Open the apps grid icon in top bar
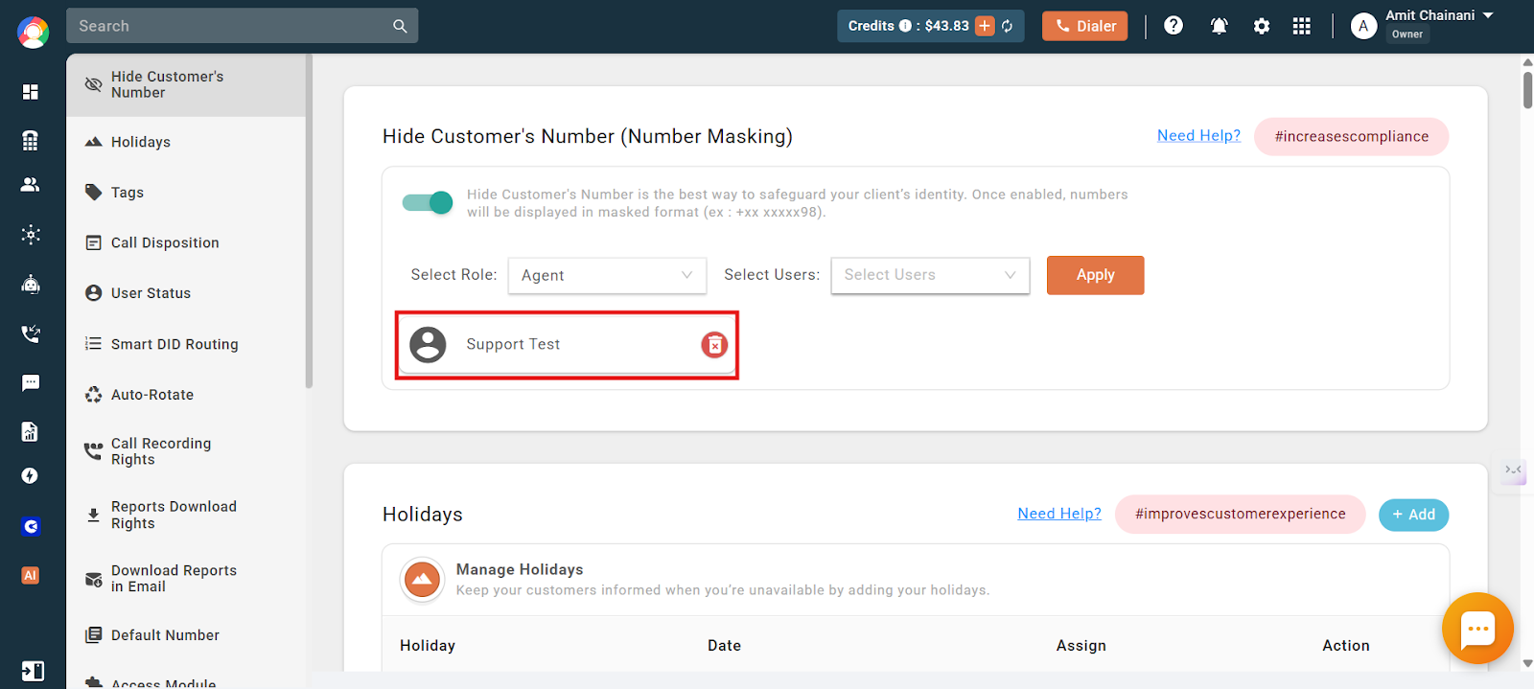 tap(1301, 26)
